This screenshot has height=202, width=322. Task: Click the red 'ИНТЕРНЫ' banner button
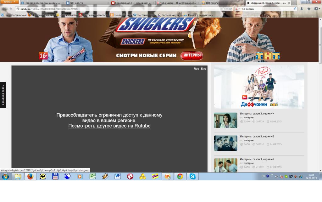point(192,55)
